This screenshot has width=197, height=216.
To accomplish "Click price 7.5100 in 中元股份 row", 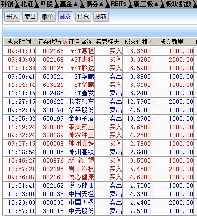I will pos(140,211).
